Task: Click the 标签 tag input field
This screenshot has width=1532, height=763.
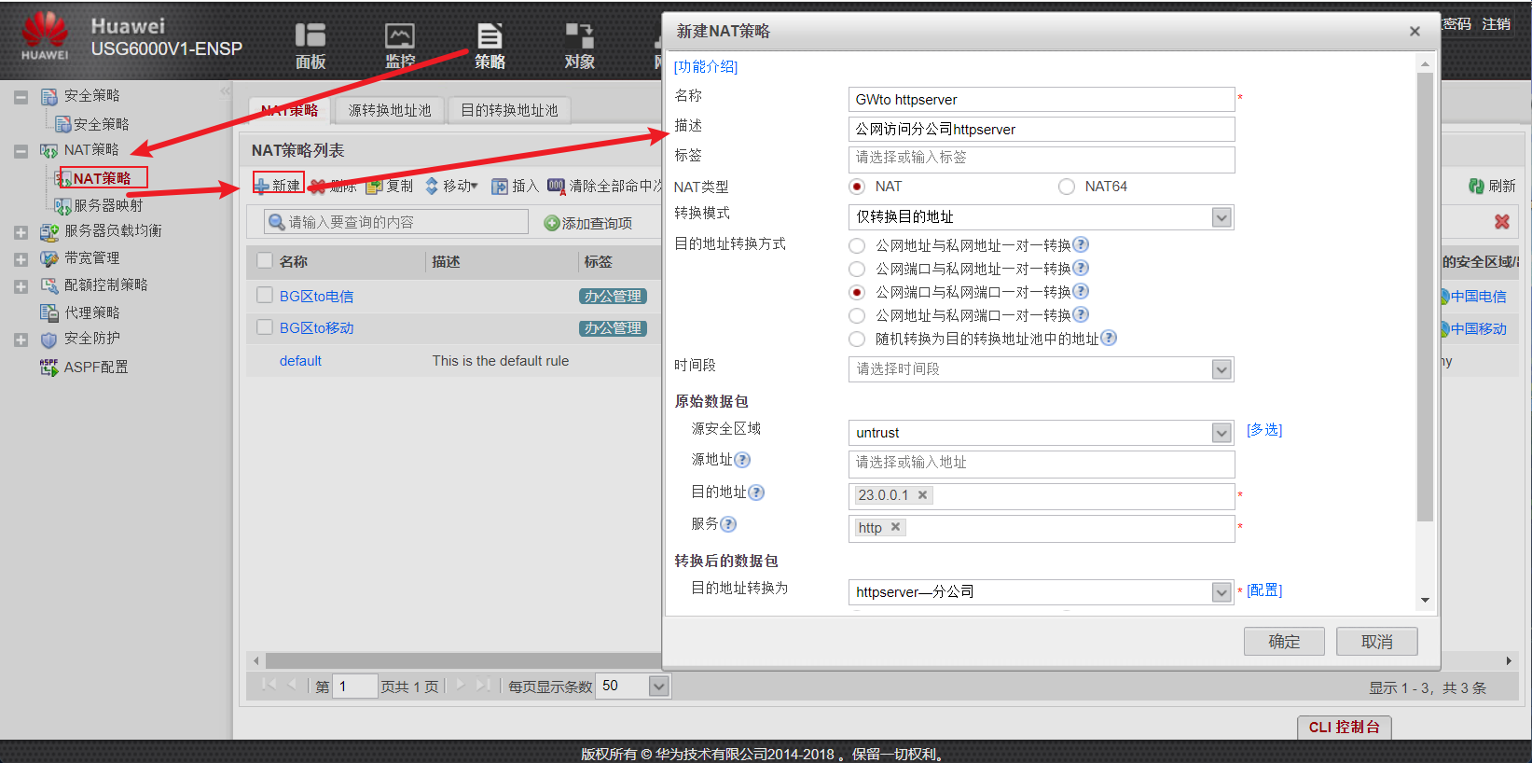Action: pyautogui.click(x=1042, y=159)
